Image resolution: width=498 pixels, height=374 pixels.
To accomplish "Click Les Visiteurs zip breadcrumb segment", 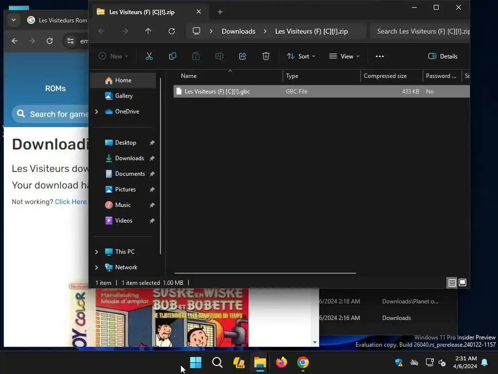I will pos(311,31).
